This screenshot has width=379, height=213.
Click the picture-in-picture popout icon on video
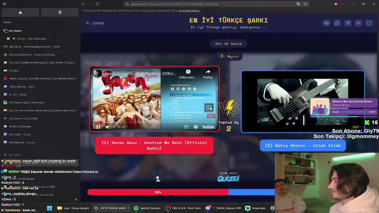(209, 108)
